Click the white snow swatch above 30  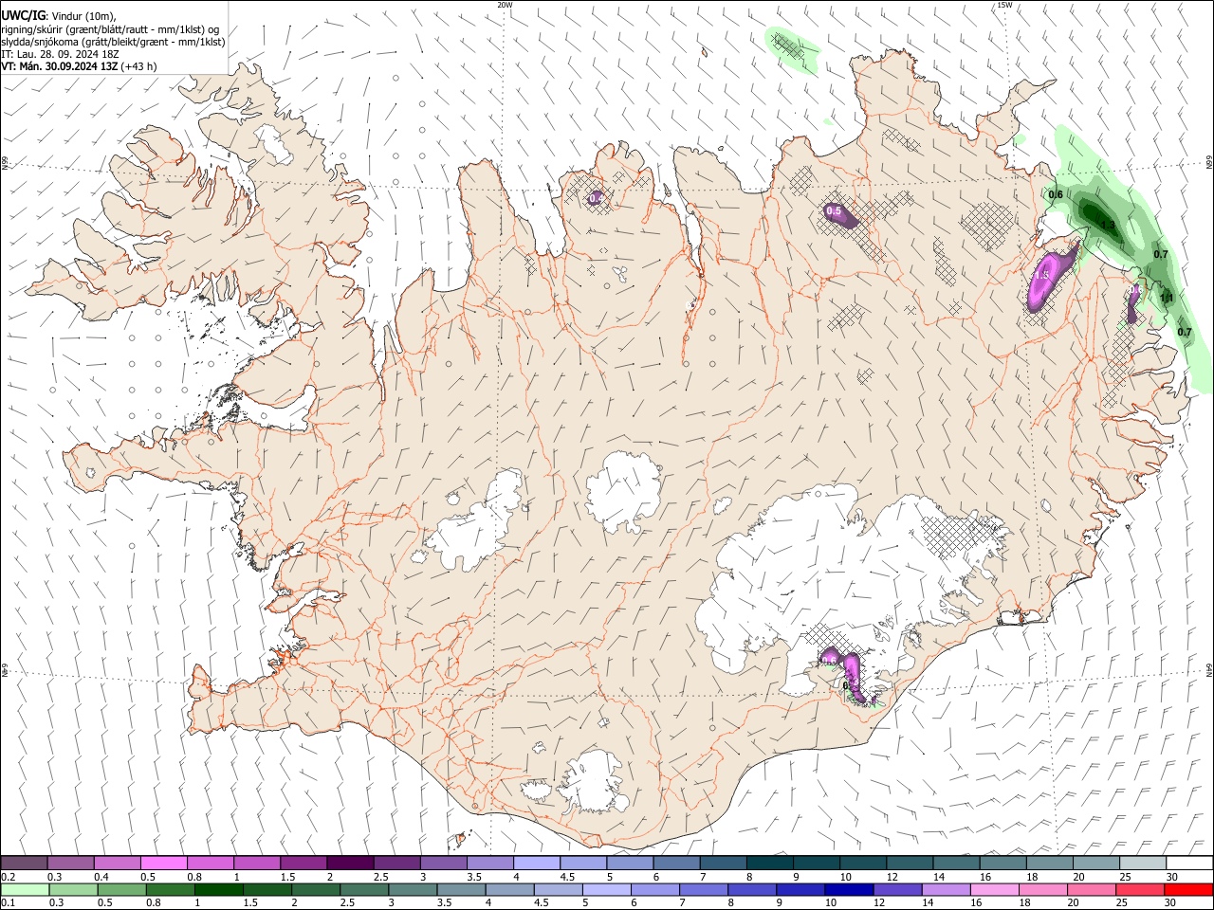tap(1188, 863)
